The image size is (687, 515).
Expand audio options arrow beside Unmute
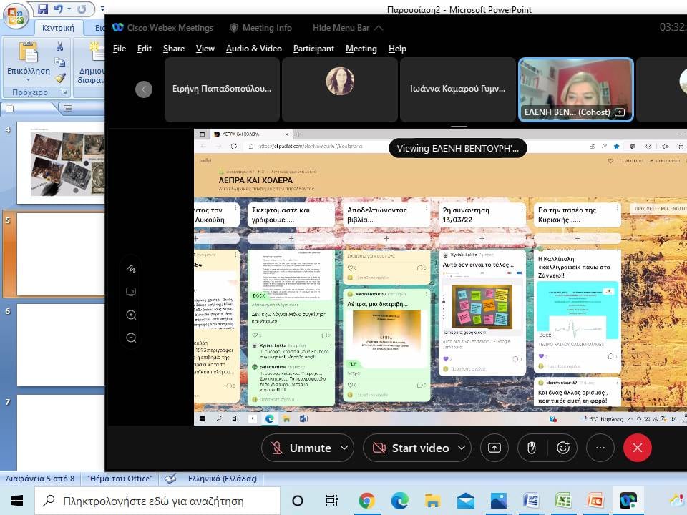tap(344, 448)
